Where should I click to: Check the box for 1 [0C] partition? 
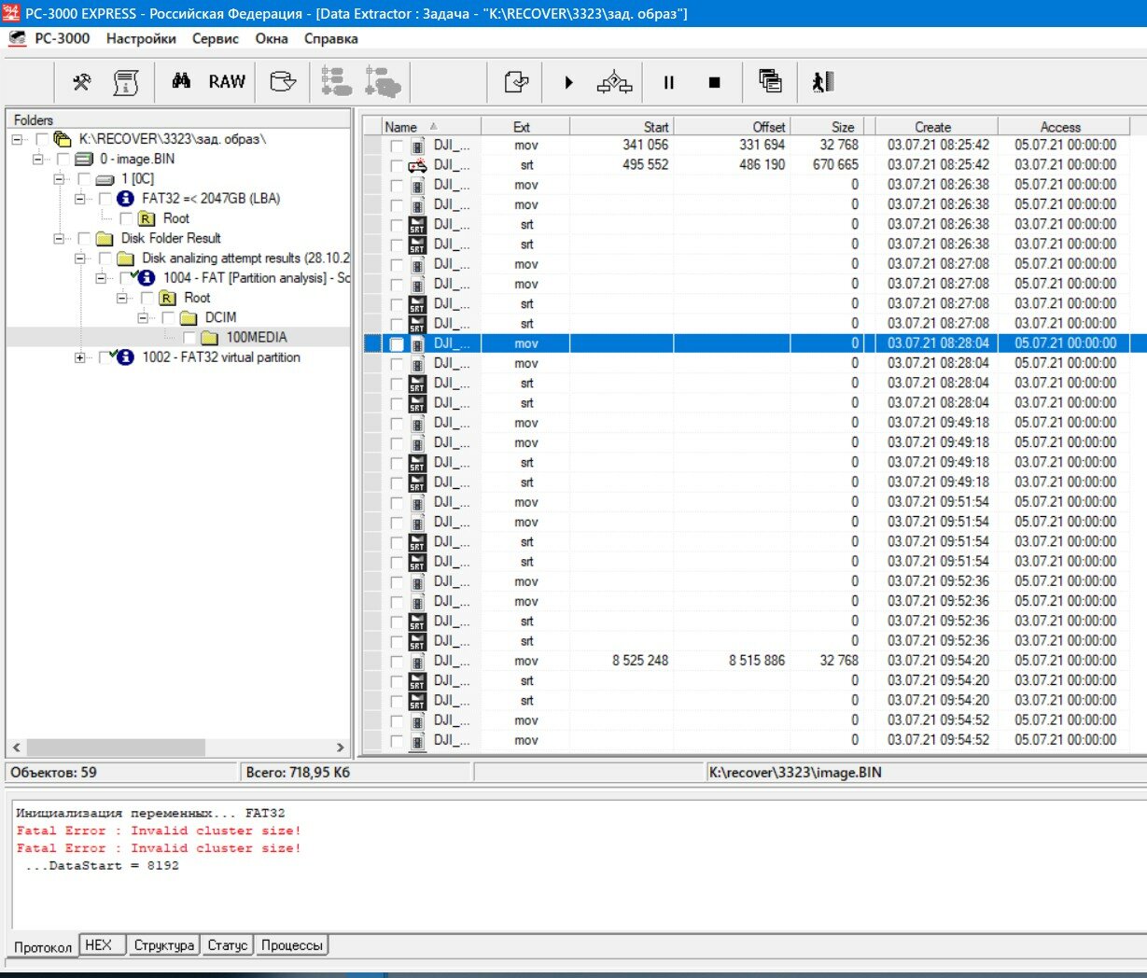(x=84, y=179)
